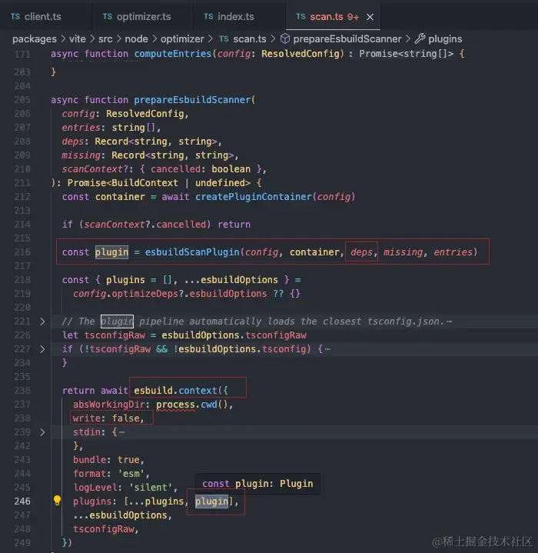Click the TS icon on client.ts tab
538x553 pixels.
[x=15, y=17]
